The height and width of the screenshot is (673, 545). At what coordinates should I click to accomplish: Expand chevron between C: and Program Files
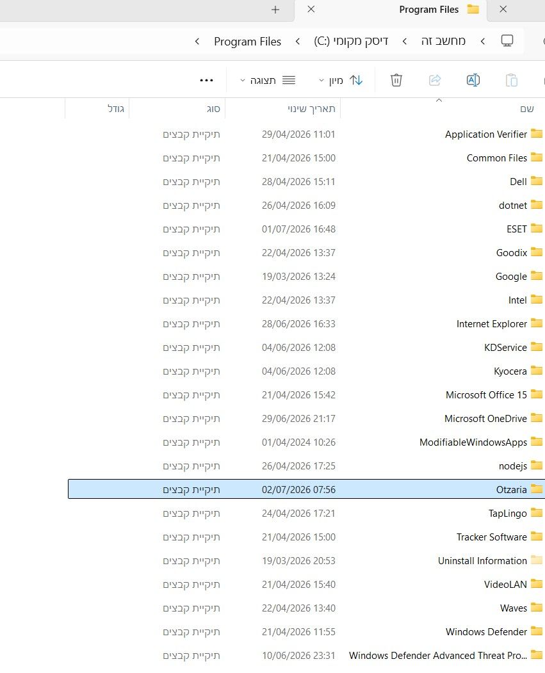pyautogui.click(x=297, y=41)
